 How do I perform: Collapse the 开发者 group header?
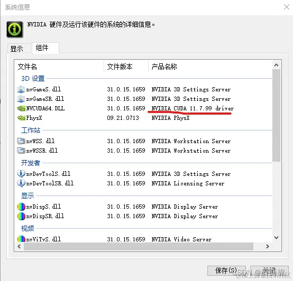(x=31, y=163)
